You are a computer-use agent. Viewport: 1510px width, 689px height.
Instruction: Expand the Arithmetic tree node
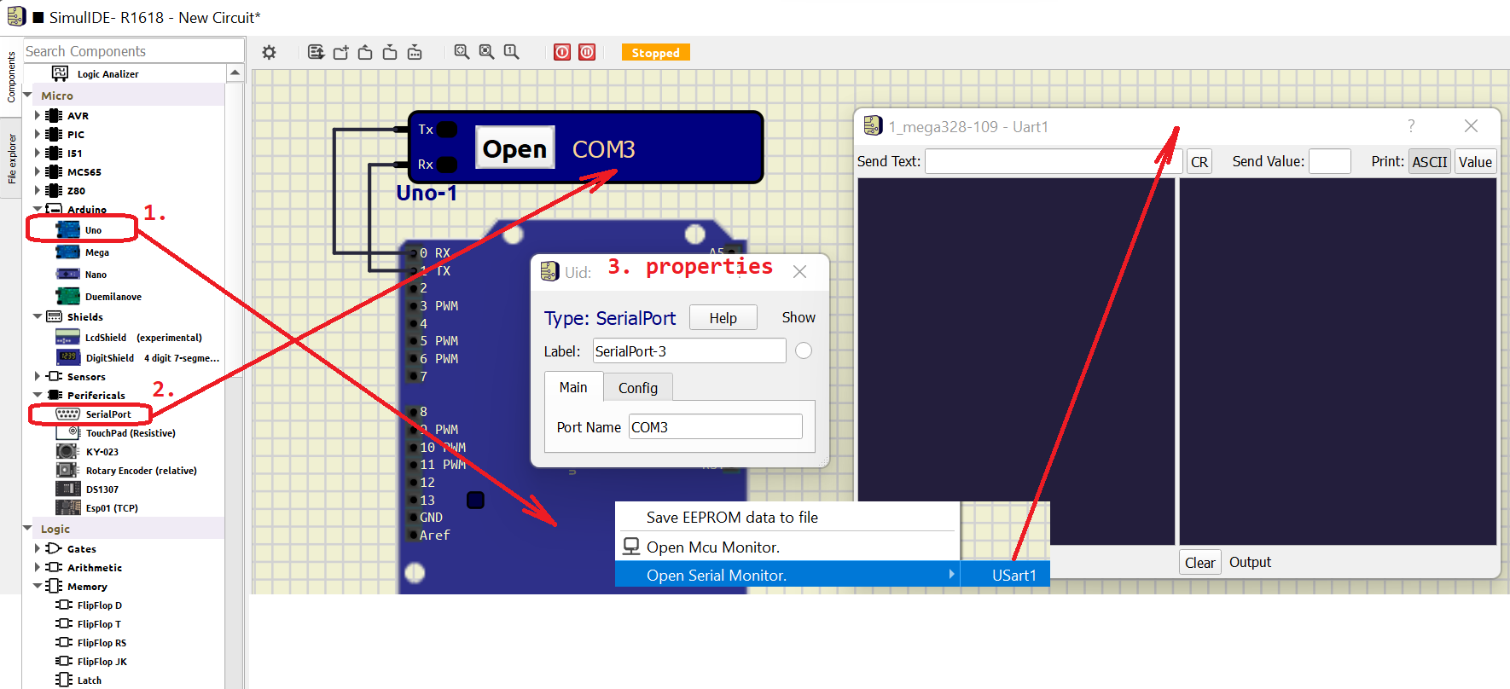coord(38,567)
